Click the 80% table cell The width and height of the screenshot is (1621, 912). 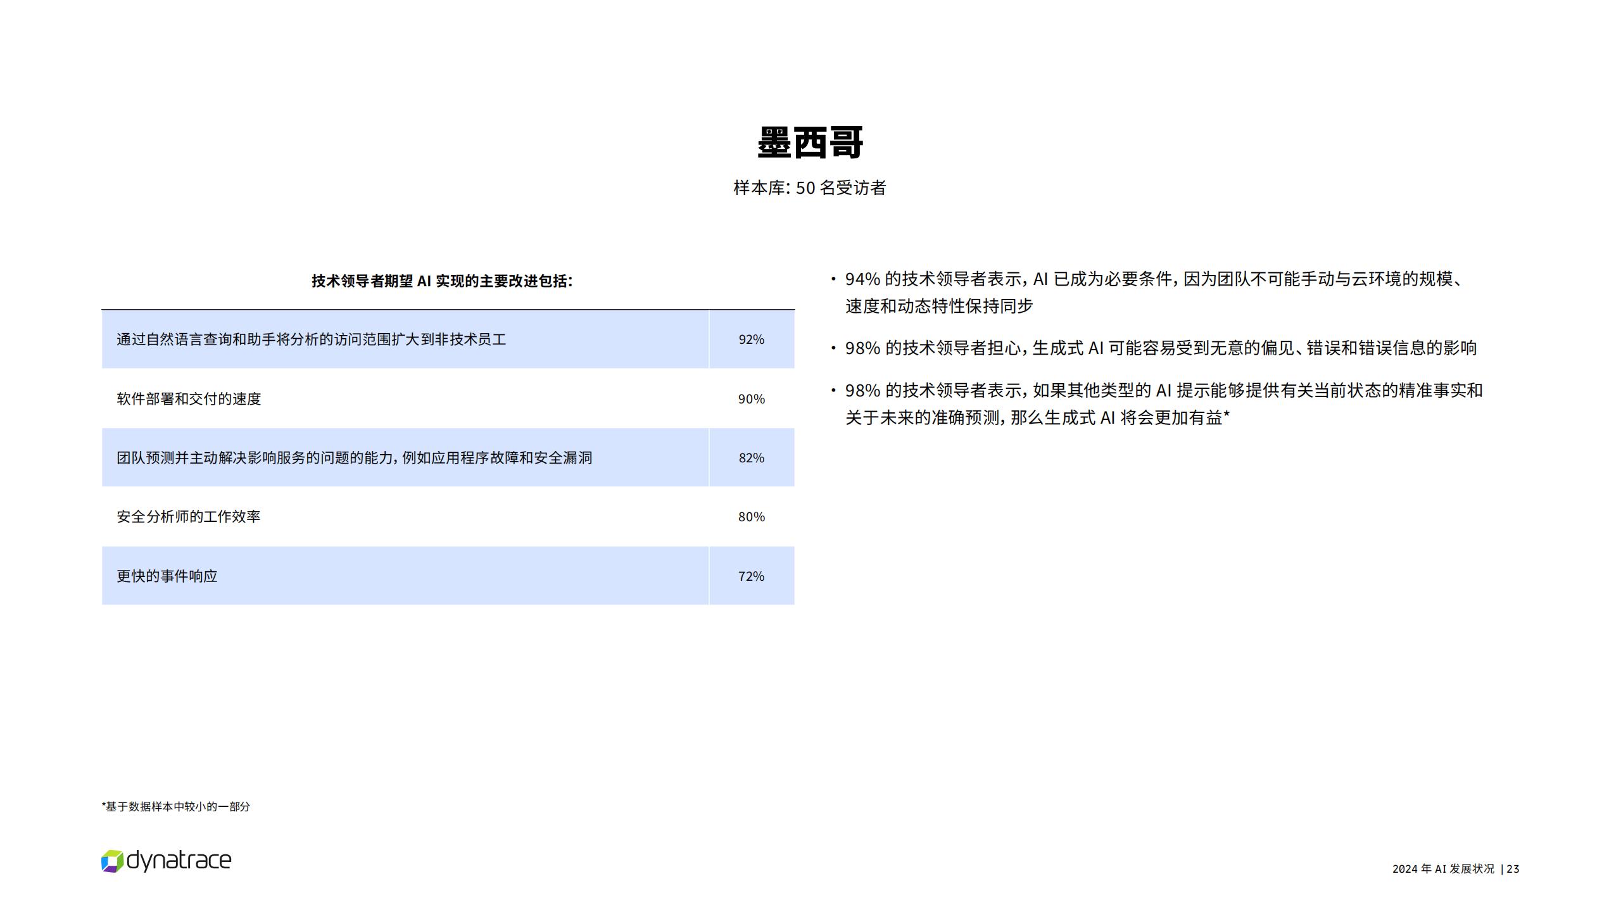[752, 517]
